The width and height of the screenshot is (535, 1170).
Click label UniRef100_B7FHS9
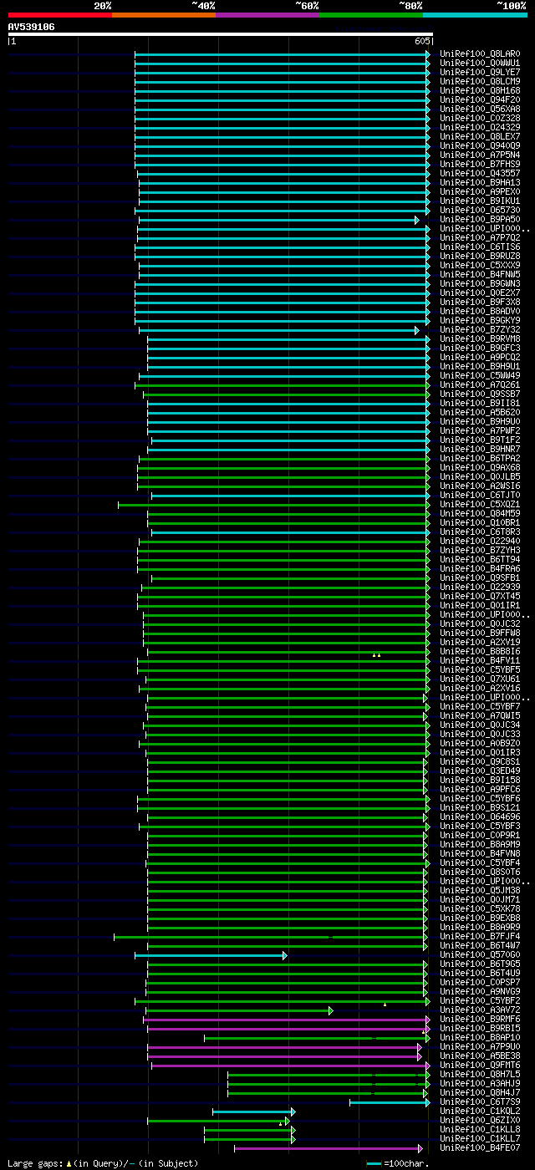(480, 165)
